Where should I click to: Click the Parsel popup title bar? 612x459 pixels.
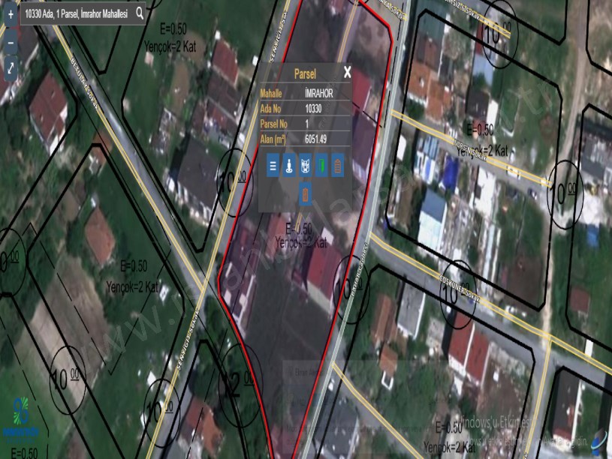tap(303, 73)
